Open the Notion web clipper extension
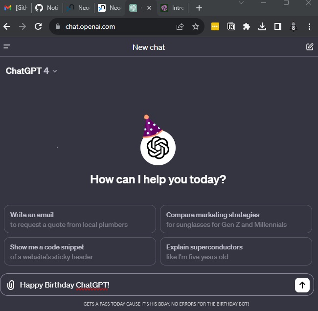The width and height of the screenshot is (318, 311). 231,26
